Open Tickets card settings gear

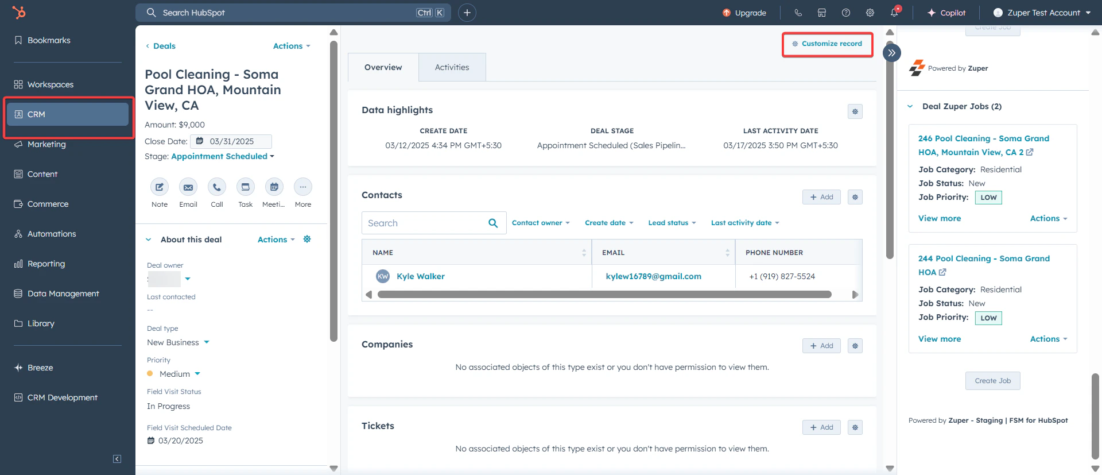(855, 427)
